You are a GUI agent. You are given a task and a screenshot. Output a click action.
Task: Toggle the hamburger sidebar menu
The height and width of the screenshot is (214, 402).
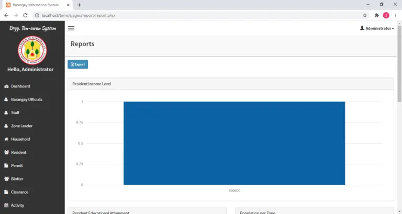[71, 28]
